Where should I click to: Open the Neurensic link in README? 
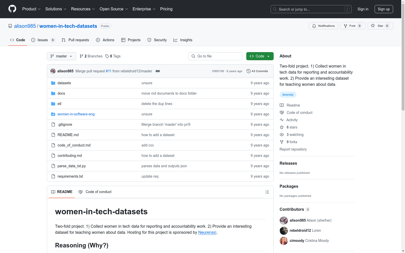click(207, 232)
